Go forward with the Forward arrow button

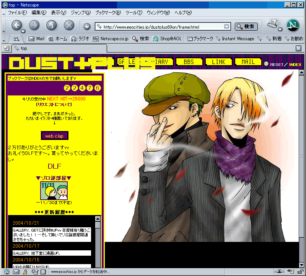(x=34, y=25)
